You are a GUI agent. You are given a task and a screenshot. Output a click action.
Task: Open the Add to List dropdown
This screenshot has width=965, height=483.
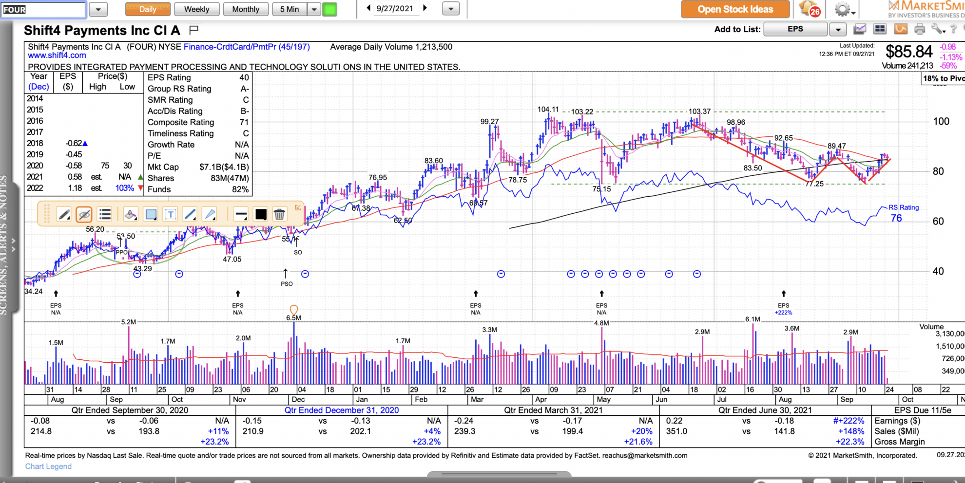pos(838,29)
